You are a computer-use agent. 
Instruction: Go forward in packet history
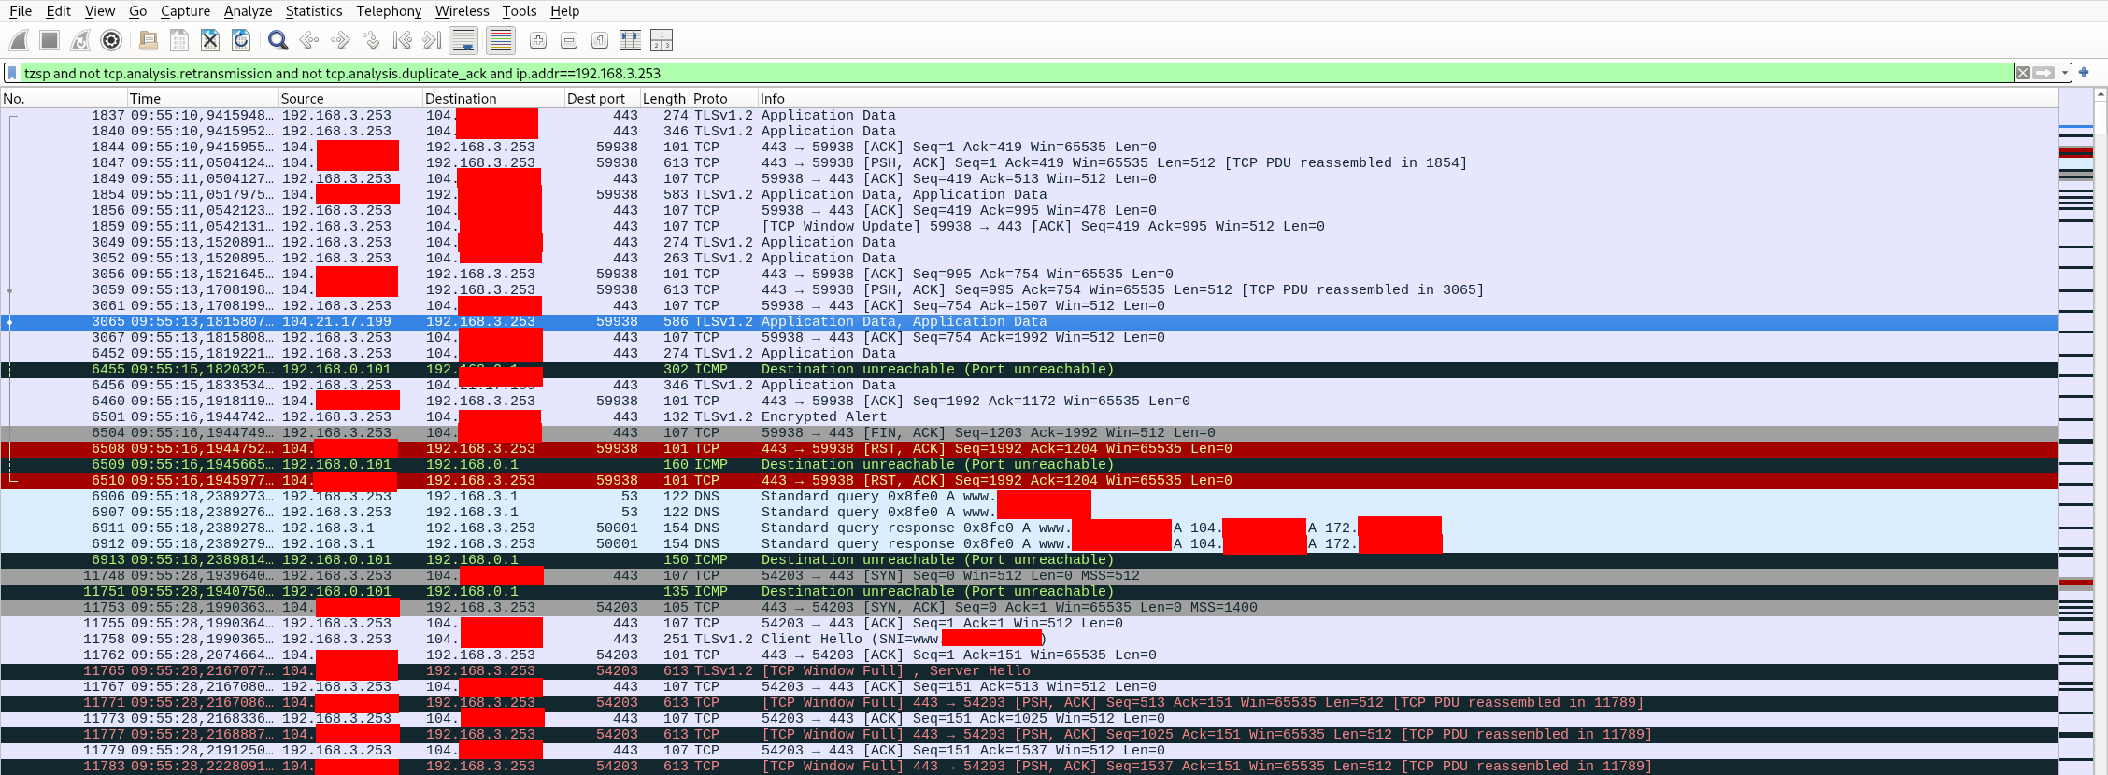340,40
